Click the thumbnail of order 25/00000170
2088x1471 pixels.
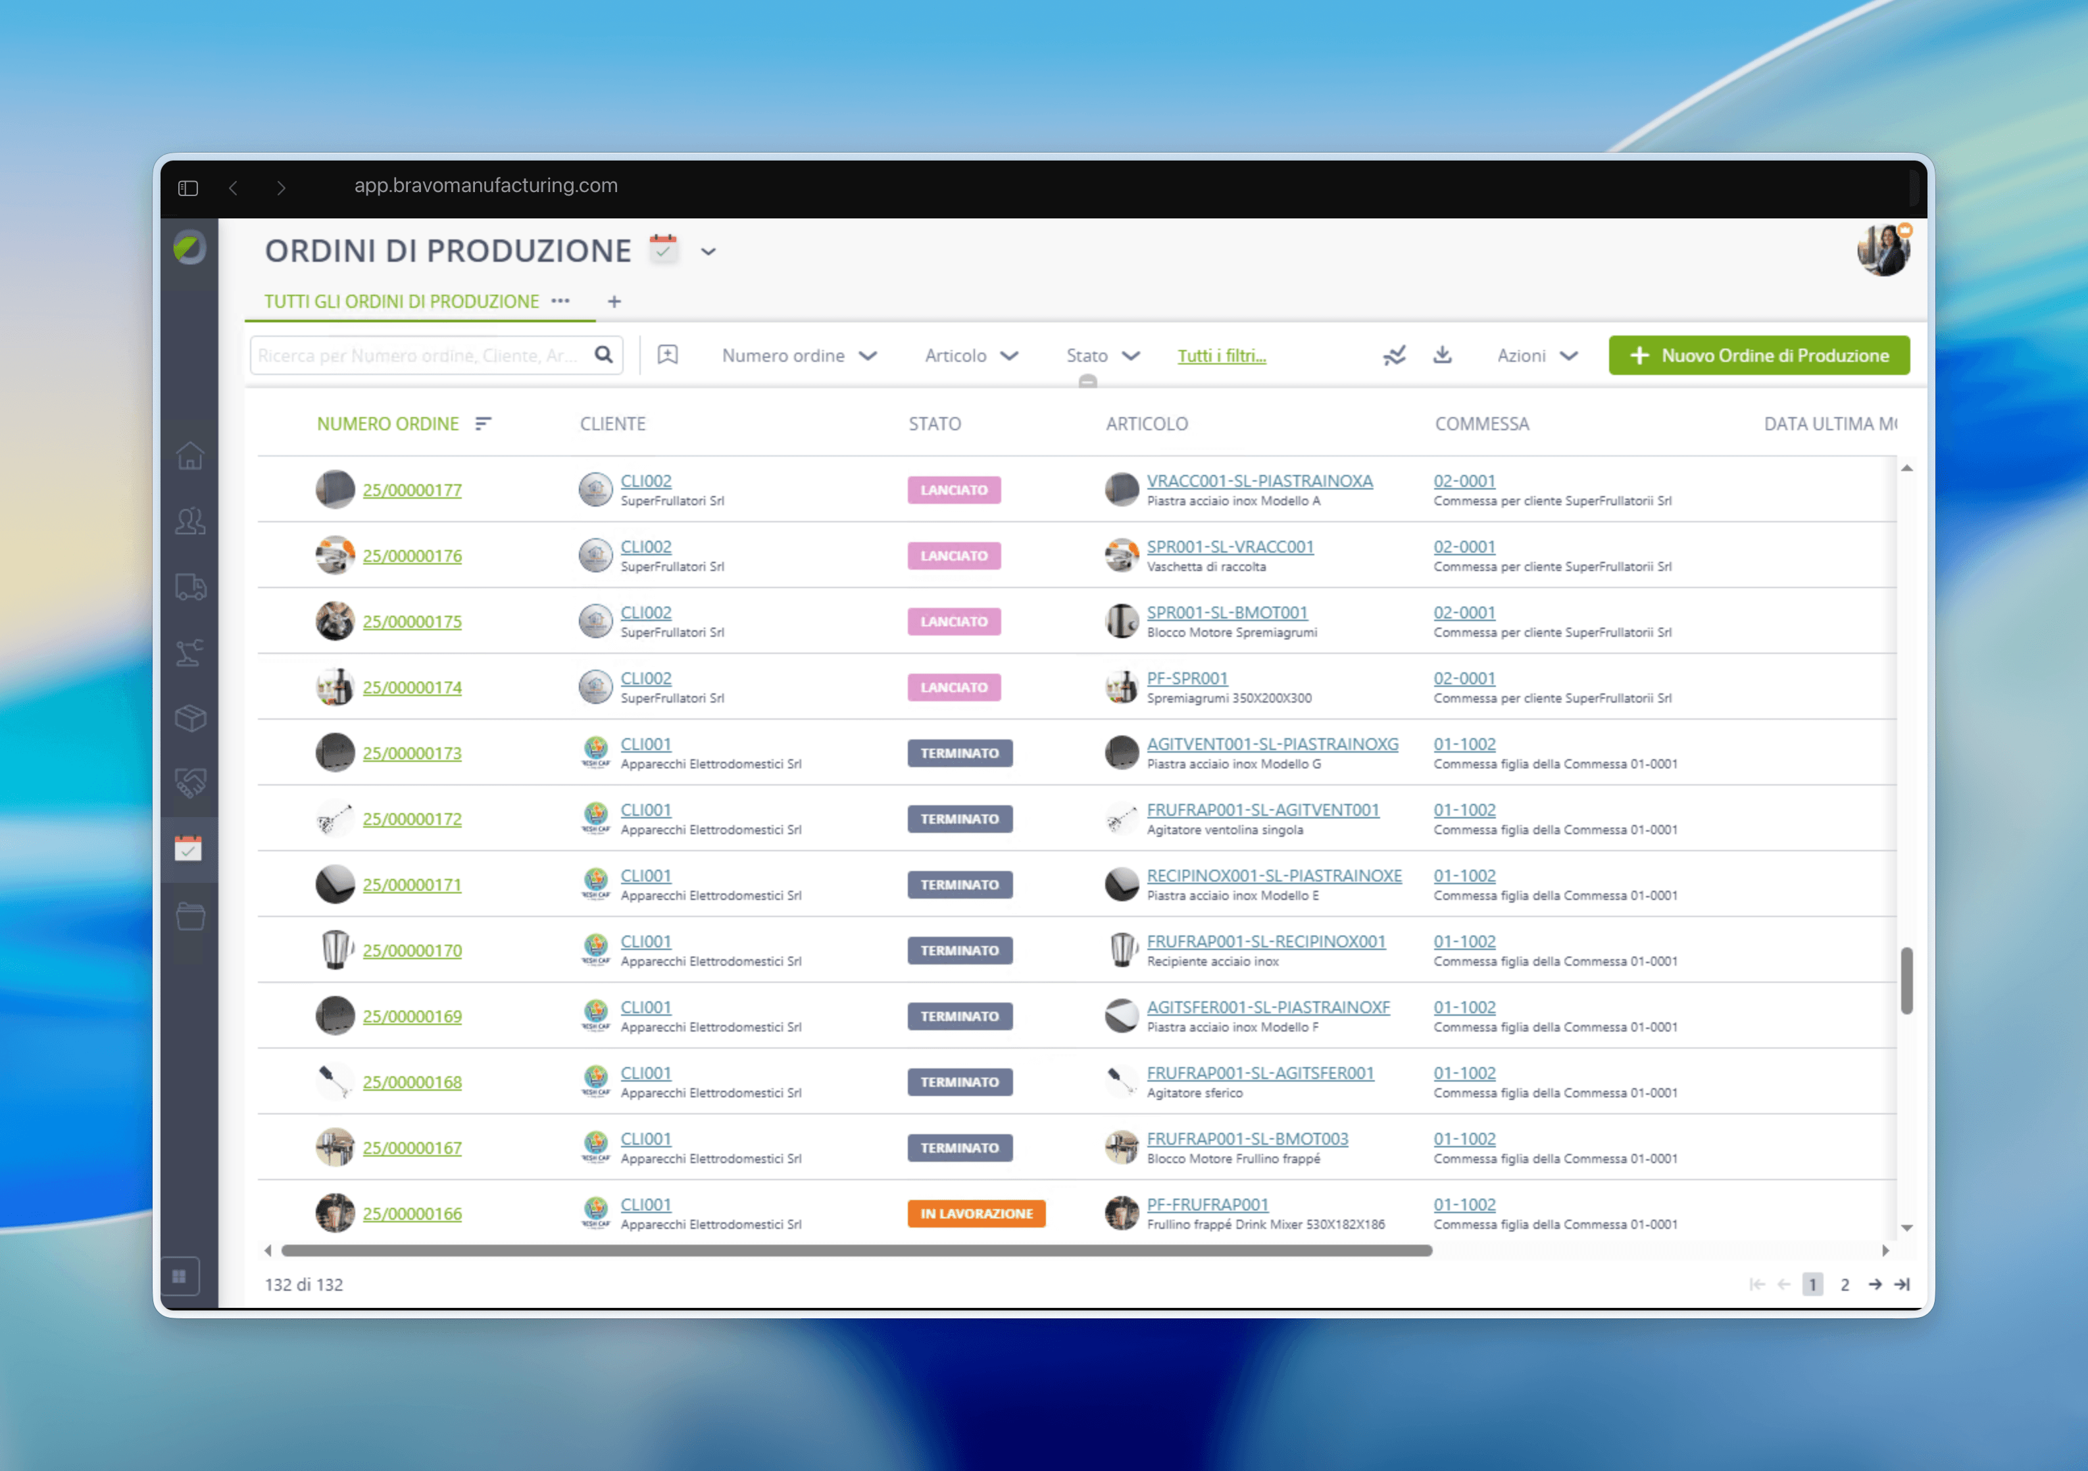[335, 951]
